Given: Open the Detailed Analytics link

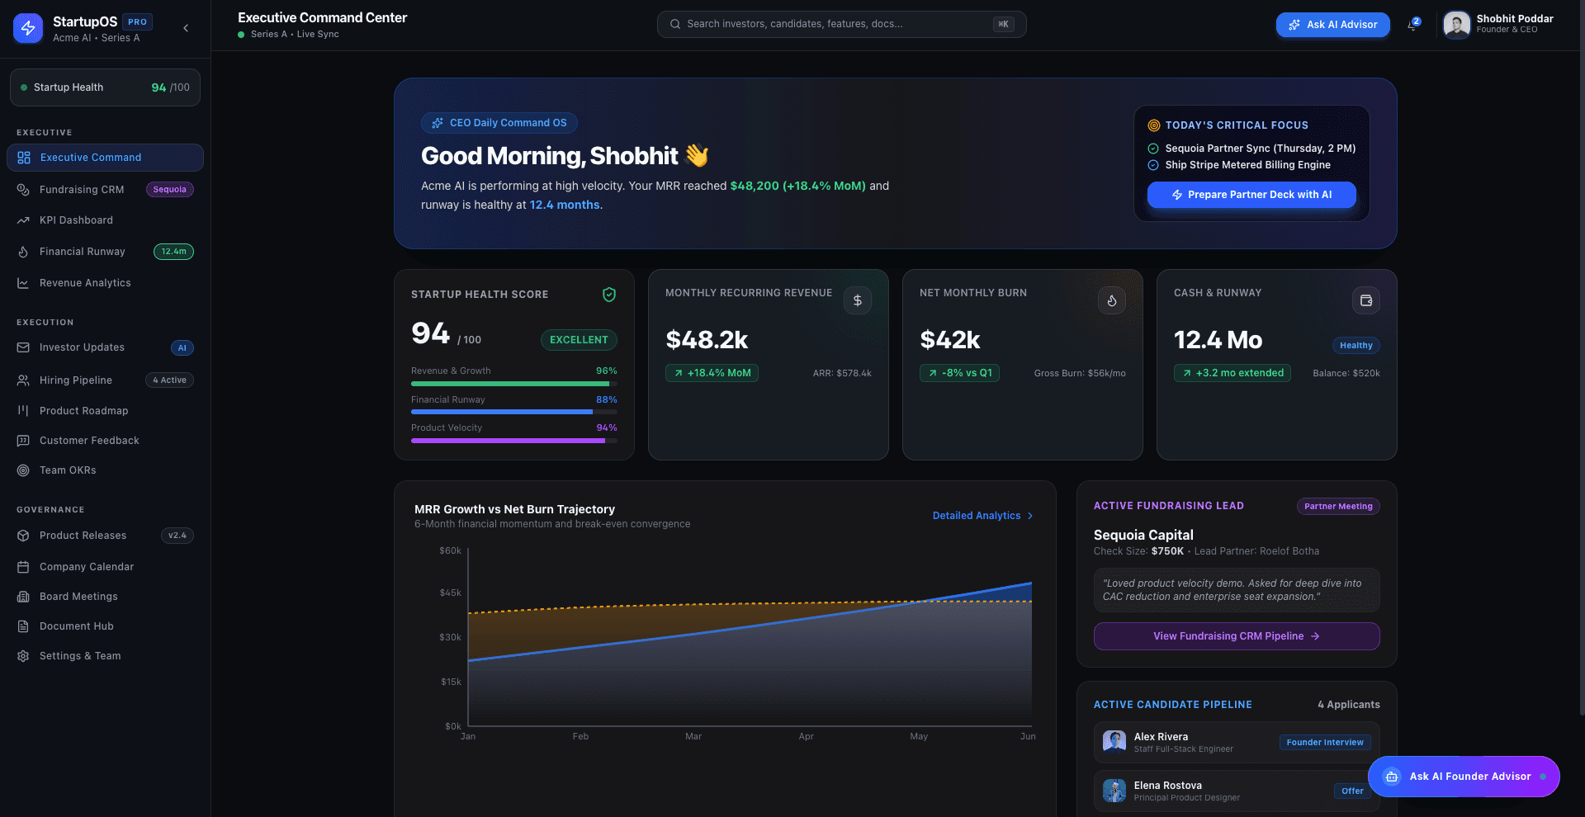Looking at the screenshot, I should pos(982,516).
